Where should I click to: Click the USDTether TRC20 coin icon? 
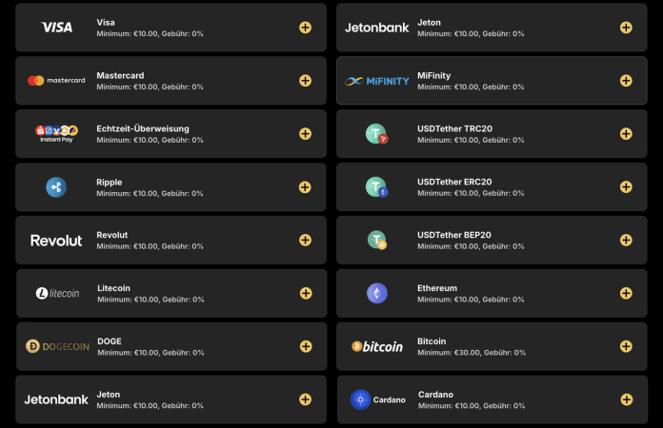click(x=376, y=134)
